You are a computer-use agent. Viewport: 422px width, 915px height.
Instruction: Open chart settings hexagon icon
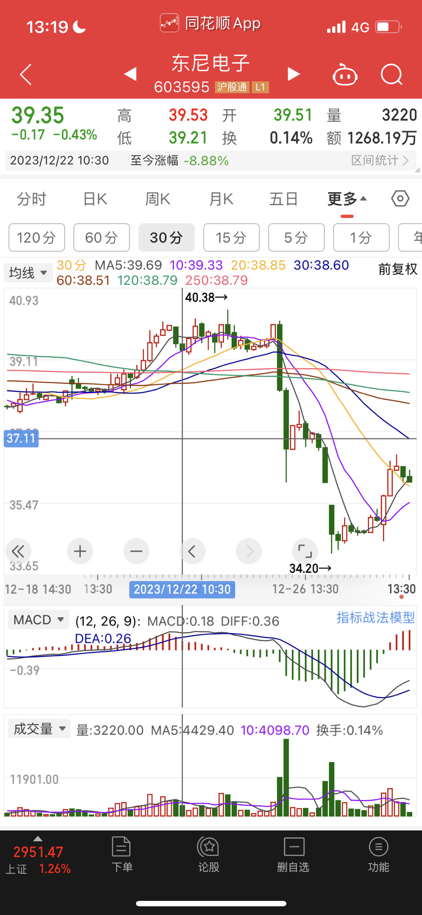pyautogui.click(x=400, y=199)
